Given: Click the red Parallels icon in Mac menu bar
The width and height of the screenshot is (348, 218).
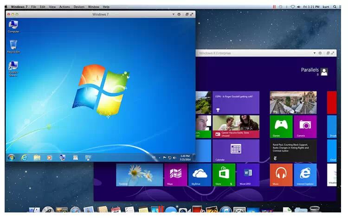Looking at the screenshot, I should (274, 7).
